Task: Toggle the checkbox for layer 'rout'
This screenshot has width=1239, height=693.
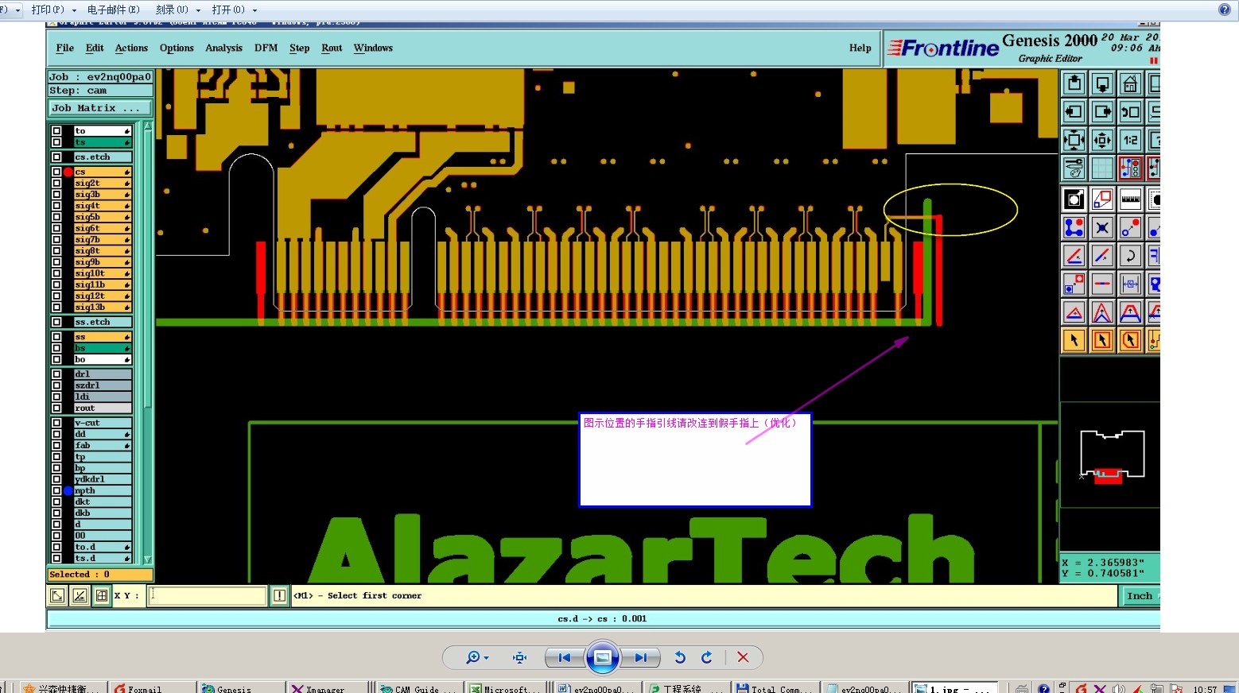Action: tap(56, 408)
